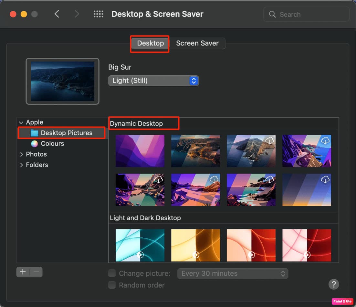Download the purple coastal road wallpaper

[325, 140]
